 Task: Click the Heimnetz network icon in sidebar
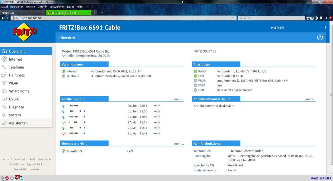pyautogui.click(x=4, y=75)
